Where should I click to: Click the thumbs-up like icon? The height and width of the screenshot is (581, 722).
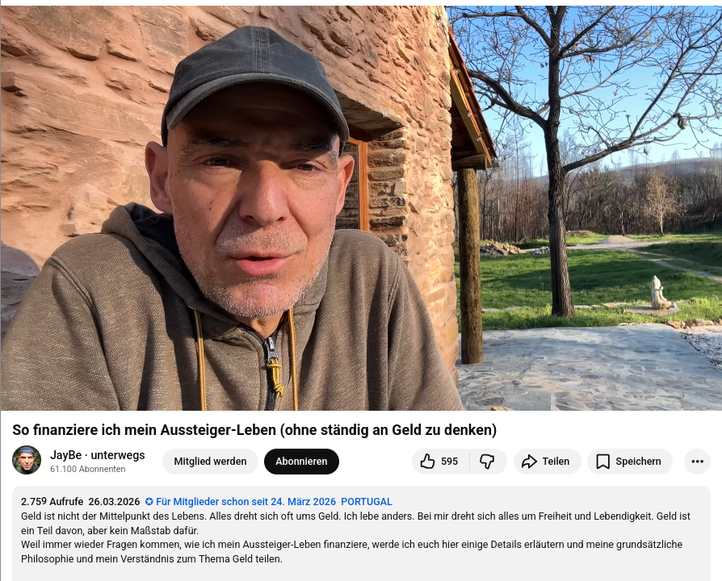click(427, 462)
